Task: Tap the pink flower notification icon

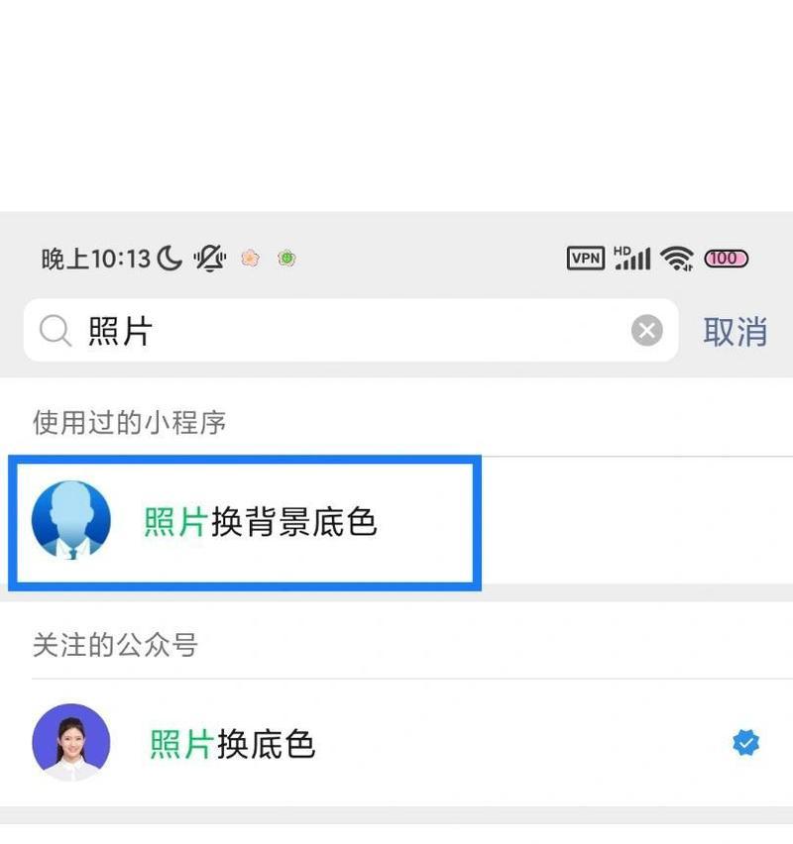Action: [x=250, y=259]
